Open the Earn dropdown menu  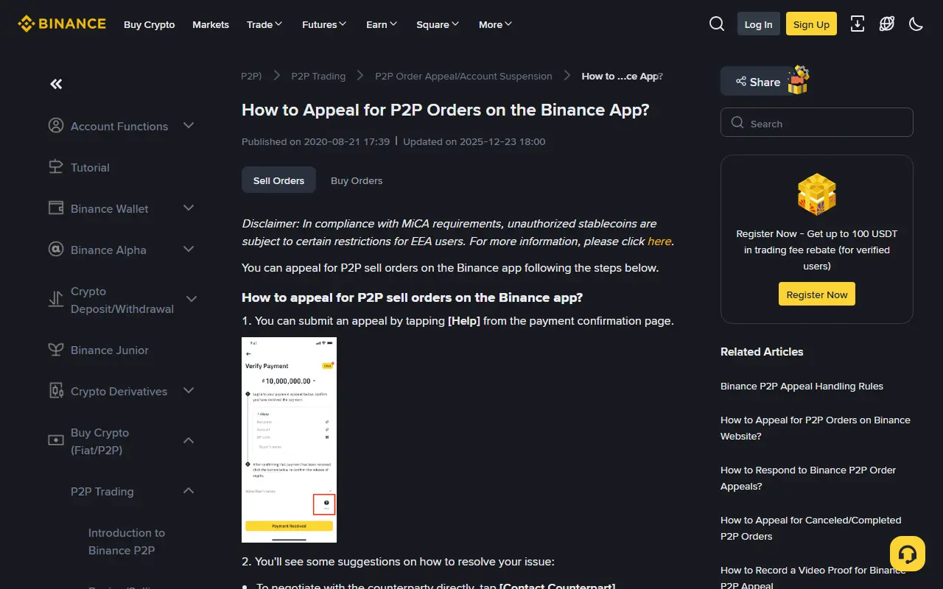click(382, 24)
